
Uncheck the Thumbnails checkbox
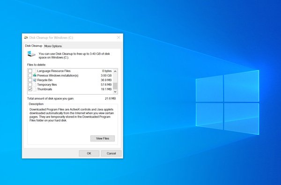click(x=30, y=89)
